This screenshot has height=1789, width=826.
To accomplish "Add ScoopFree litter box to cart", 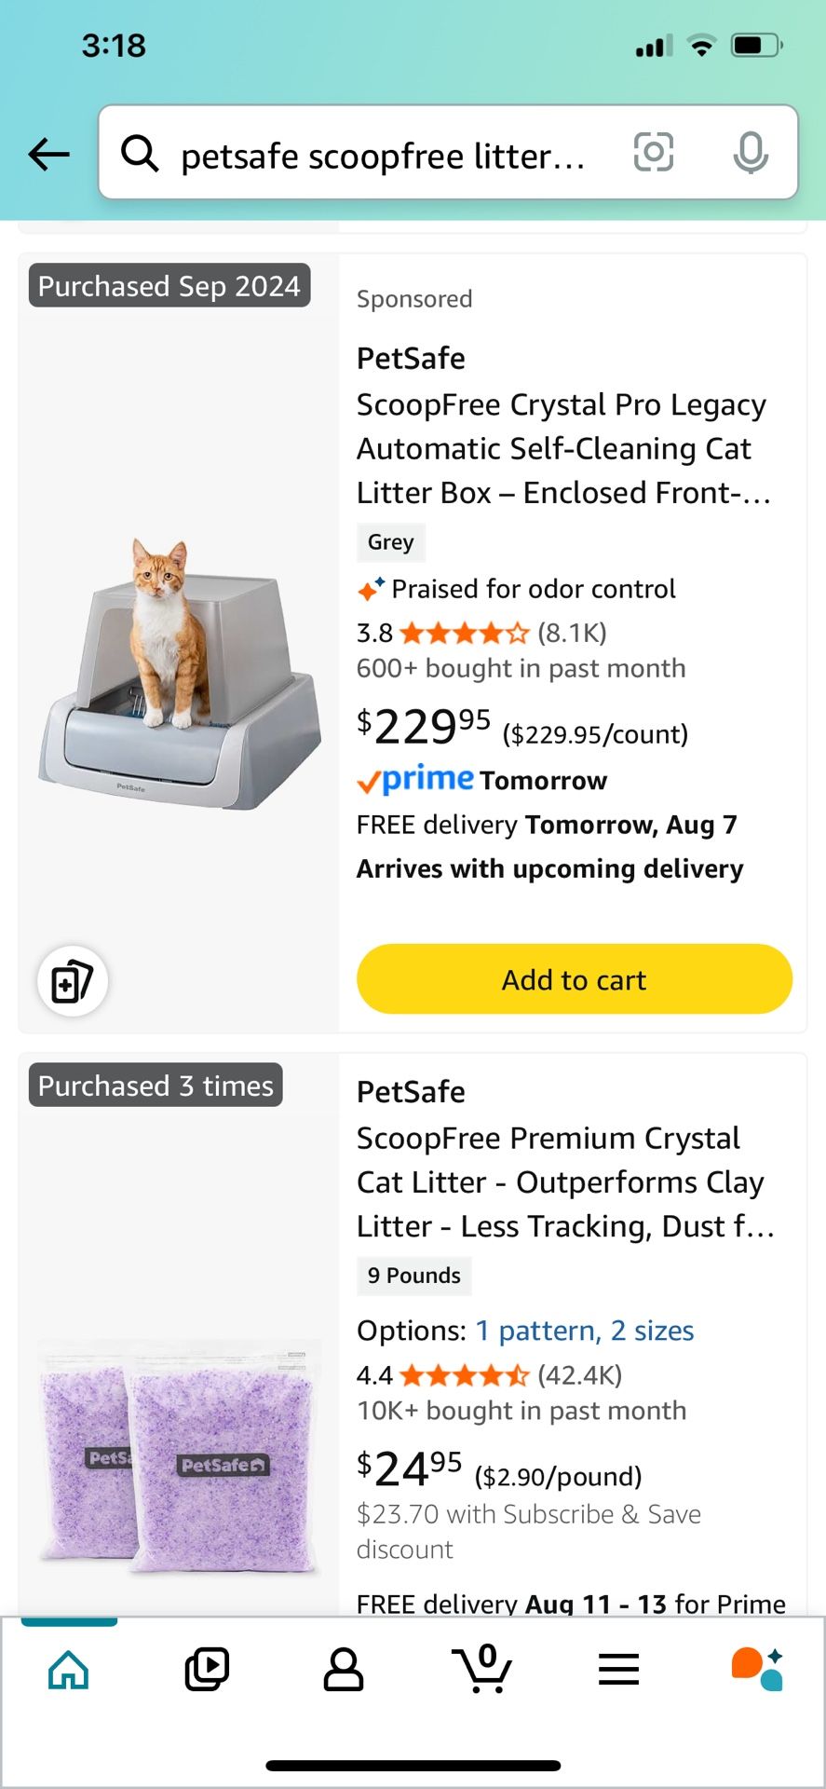I will coord(574,979).
